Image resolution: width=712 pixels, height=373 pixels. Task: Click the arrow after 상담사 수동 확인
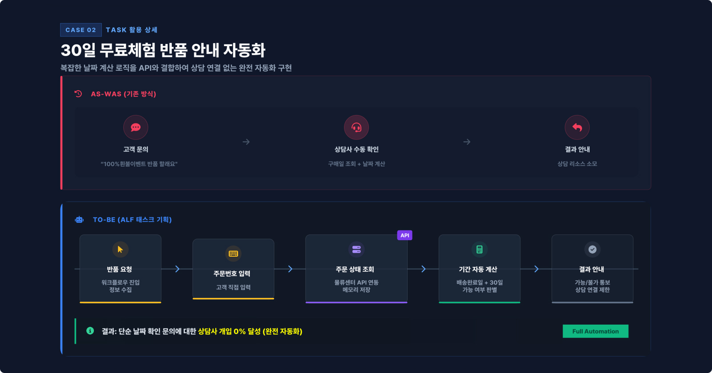click(x=467, y=142)
